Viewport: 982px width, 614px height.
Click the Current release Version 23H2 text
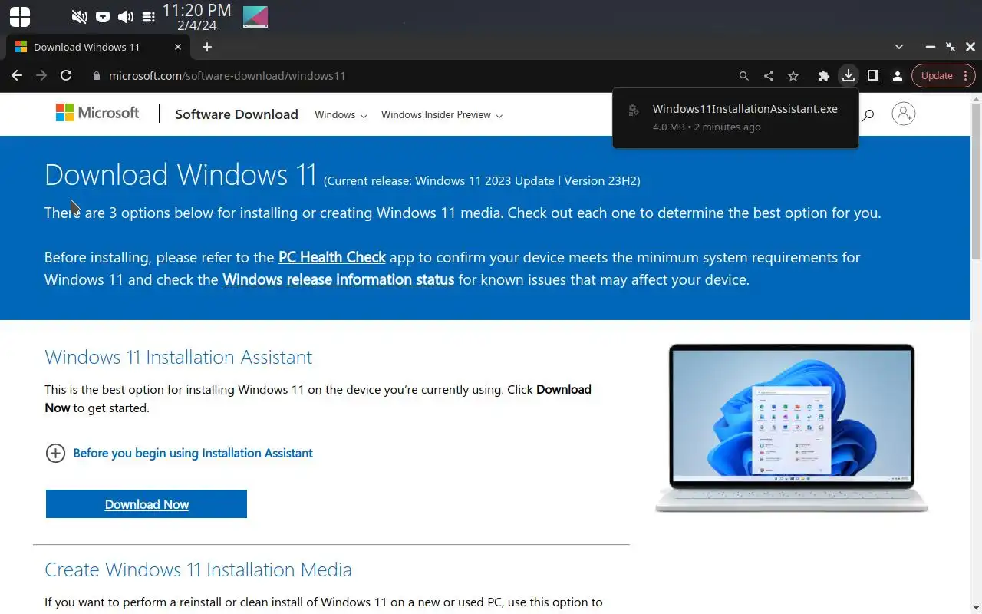[482, 181]
